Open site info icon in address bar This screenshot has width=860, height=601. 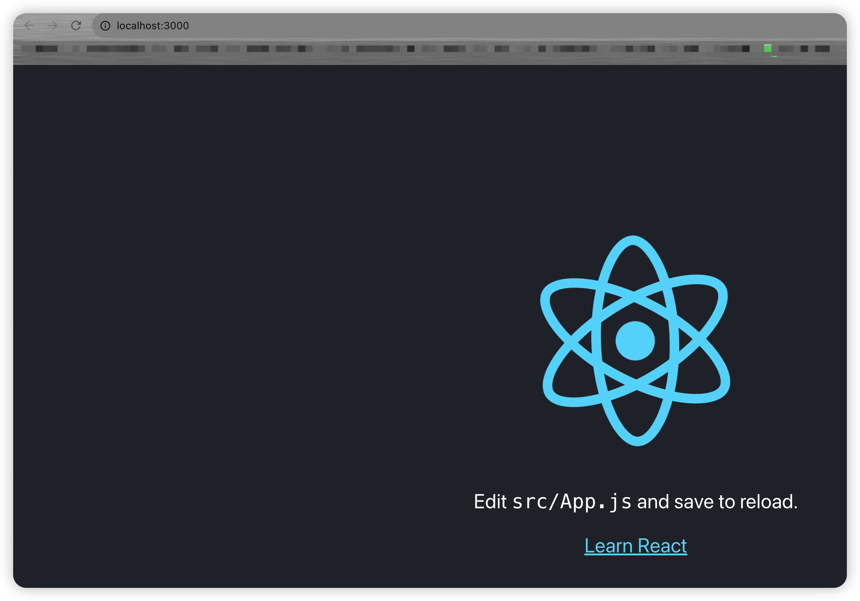[105, 26]
